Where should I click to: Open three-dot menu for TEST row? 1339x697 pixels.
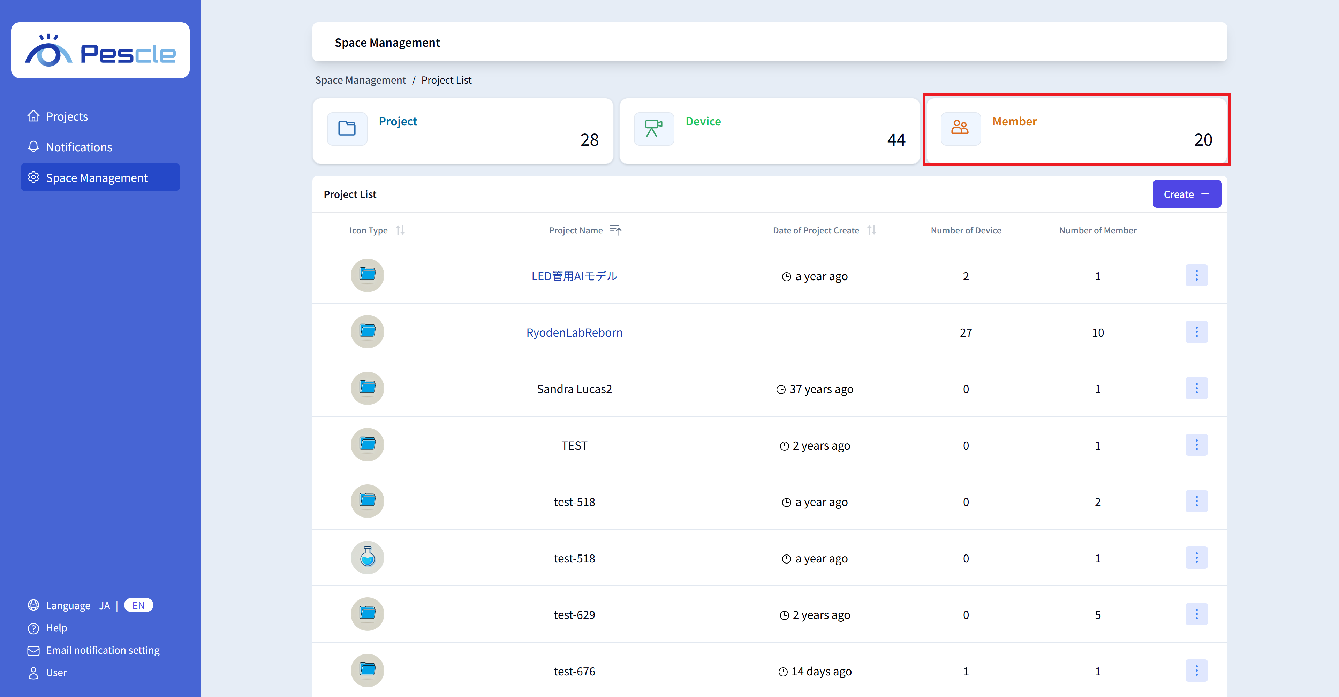click(x=1196, y=445)
